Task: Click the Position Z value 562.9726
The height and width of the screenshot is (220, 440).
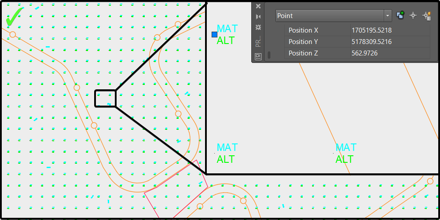Action: coord(390,53)
